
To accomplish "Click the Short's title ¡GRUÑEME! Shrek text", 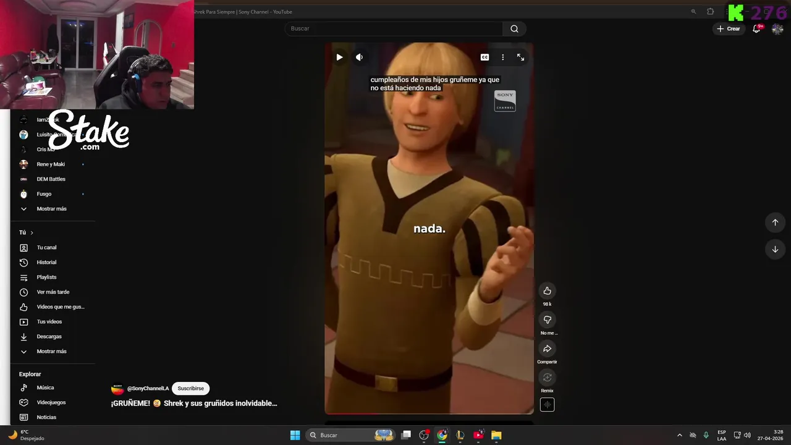I will [x=194, y=403].
